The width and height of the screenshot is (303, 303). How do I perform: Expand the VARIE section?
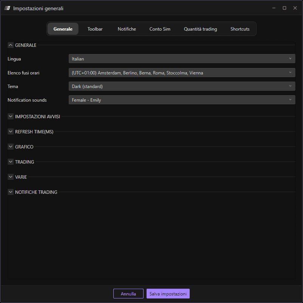11,177
